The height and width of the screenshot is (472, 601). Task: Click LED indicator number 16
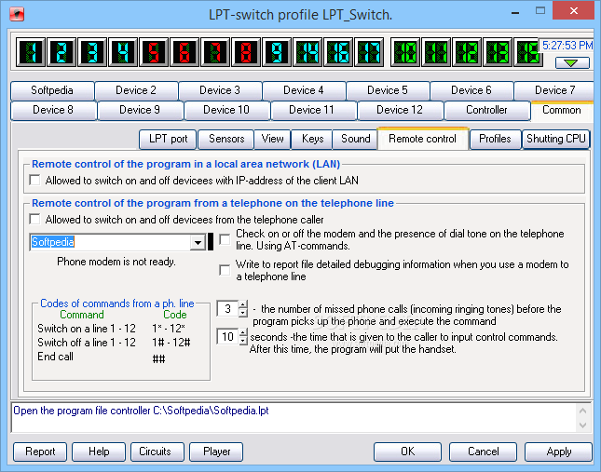(338, 52)
